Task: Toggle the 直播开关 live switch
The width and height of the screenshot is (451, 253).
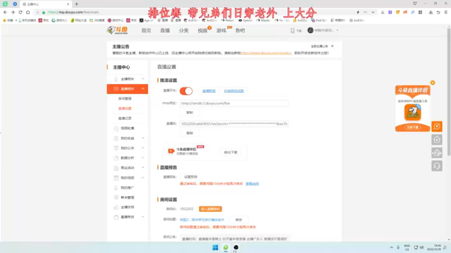Action: coord(186,91)
